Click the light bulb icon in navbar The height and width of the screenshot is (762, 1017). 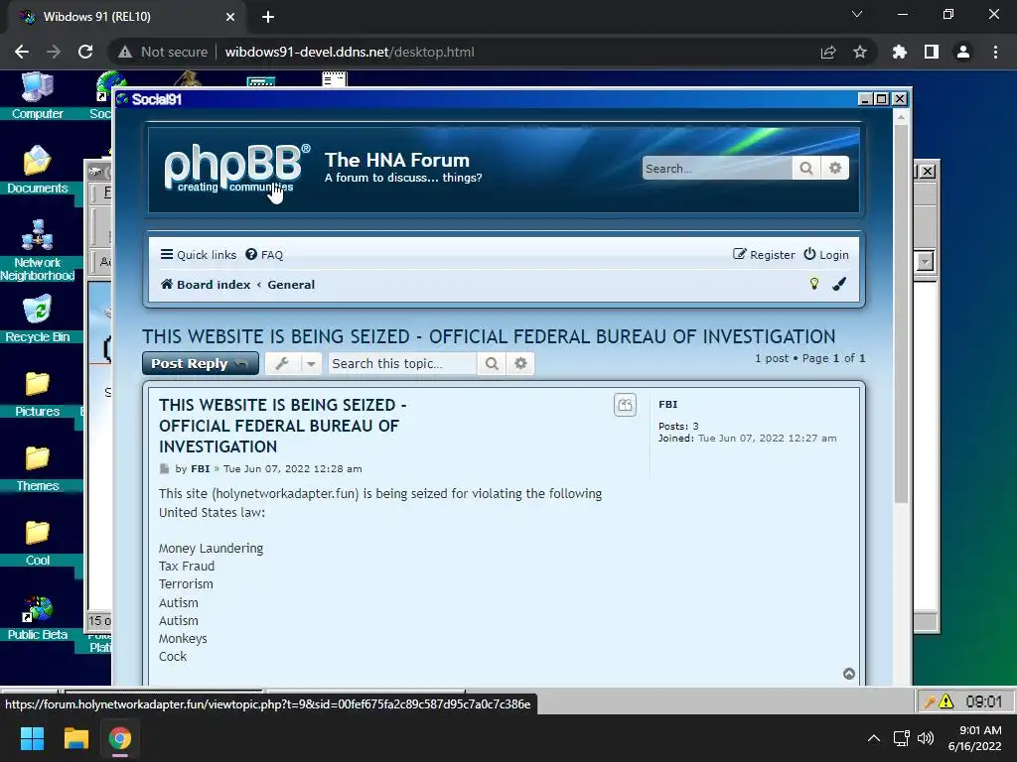pyautogui.click(x=814, y=284)
